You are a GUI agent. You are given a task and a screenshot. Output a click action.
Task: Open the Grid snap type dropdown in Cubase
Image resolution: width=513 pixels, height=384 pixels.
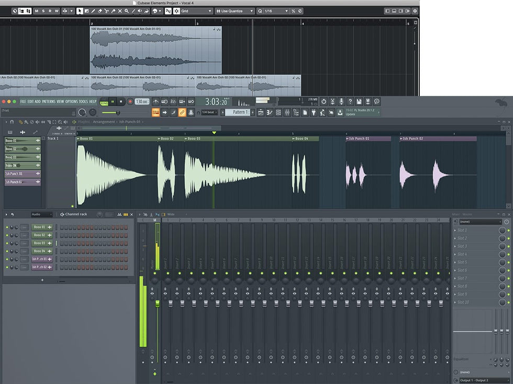(x=197, y=11)
